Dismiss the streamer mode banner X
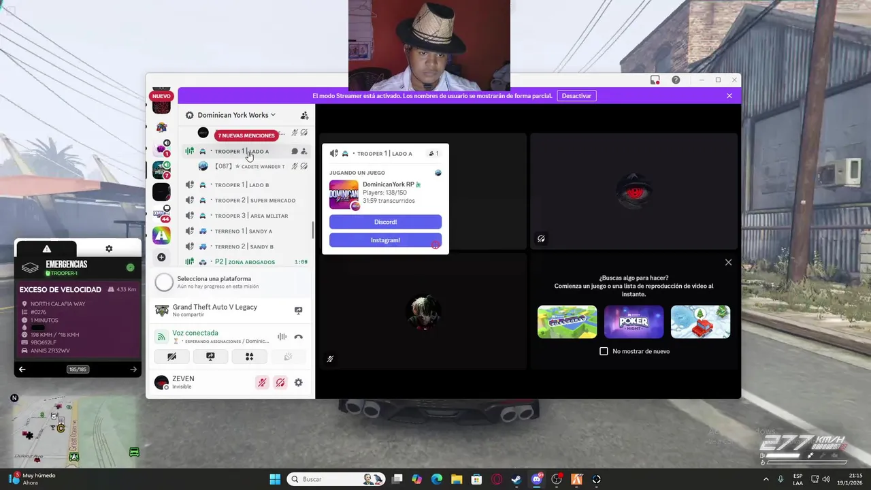 (729, 96)
